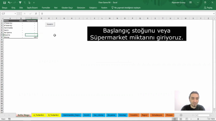This screenshot has width=216, height=121.
Task: Open the Undo history dropdown arrow
Action: pyautogui.click(x=11, y=3)
